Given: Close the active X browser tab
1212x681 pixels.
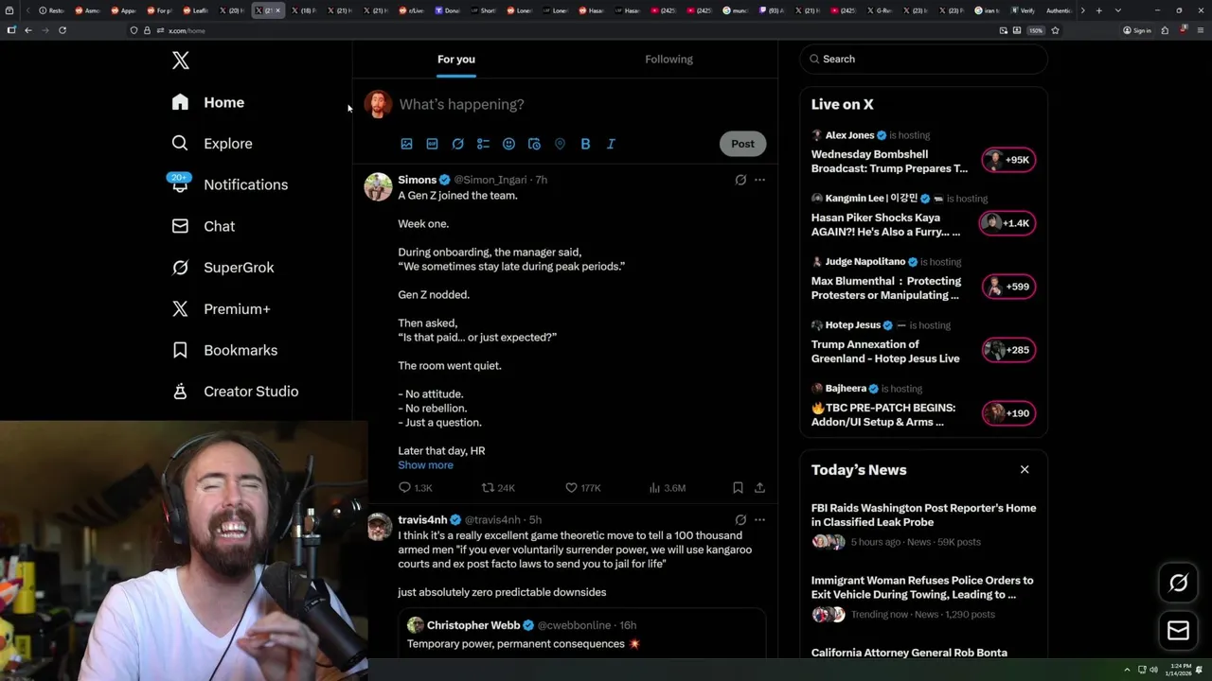Looking at the screenshot, I should click(x=278, y=10).
